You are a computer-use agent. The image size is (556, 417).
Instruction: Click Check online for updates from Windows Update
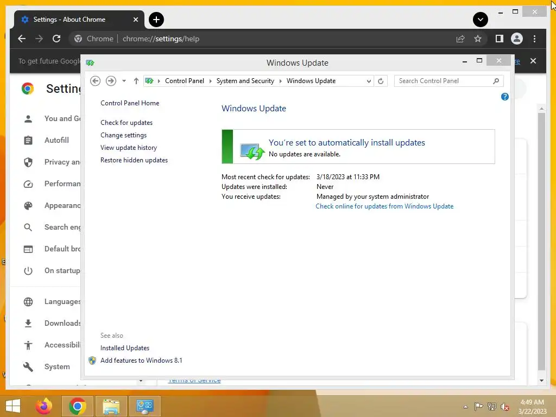(384, 206)
